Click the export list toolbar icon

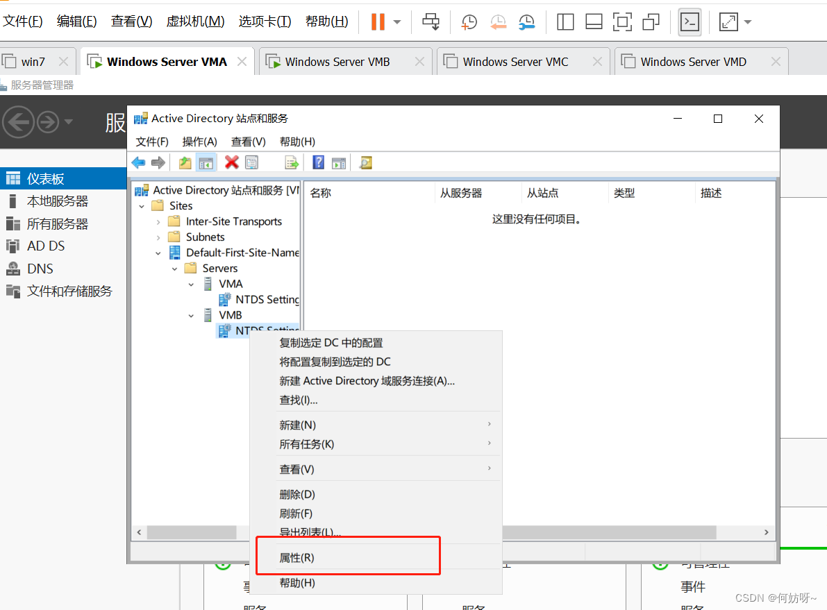[x=292, y=162]
